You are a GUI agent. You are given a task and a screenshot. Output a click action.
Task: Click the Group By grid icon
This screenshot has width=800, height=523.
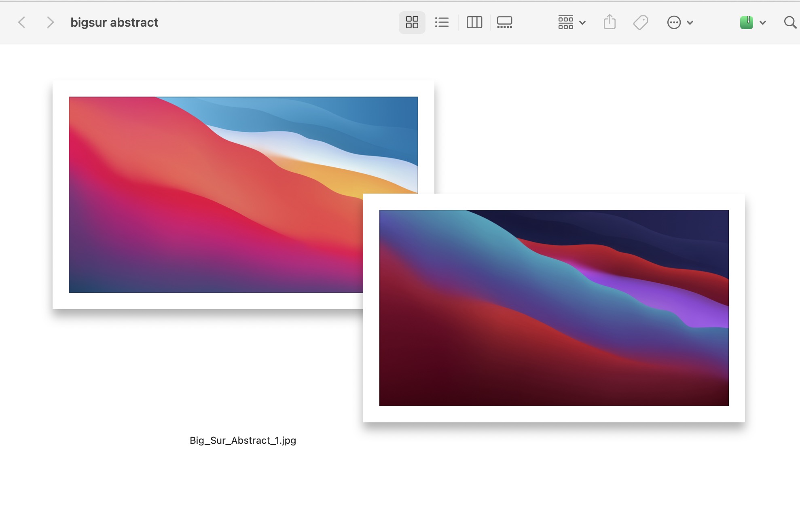(565, 22)
